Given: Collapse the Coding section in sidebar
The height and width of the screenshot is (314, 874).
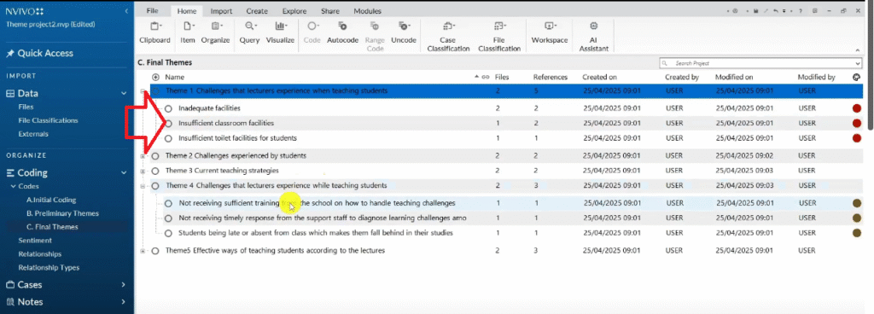Looking at the screenshot, I should tap(123, 173).
